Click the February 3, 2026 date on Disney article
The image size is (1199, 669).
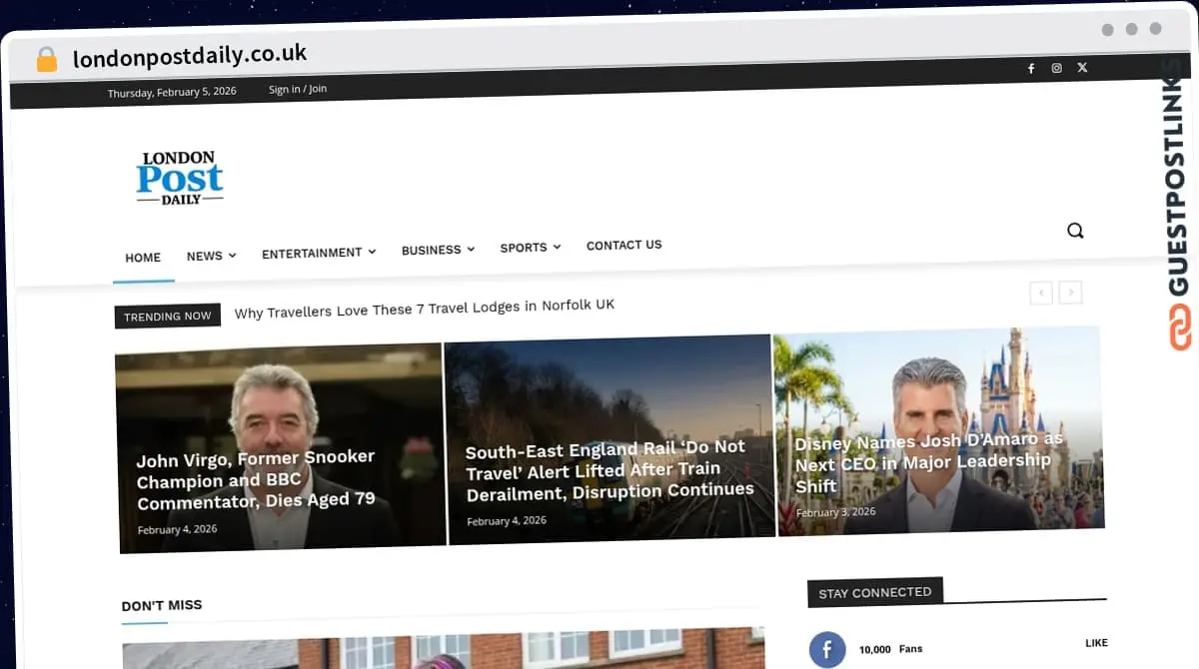point(835,512)
